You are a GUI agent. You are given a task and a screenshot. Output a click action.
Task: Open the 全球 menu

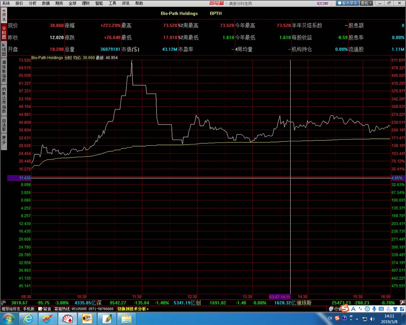(x=73, y=3)
